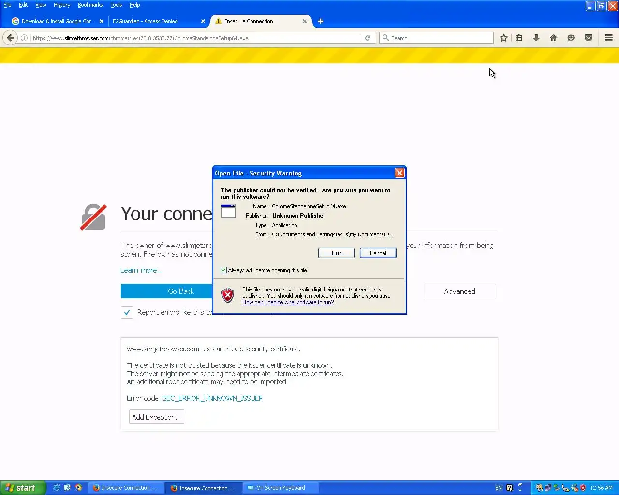Screen dimensions: 619x495
Task: Toggle Always ask before opening this file
Action: [223, 270]
